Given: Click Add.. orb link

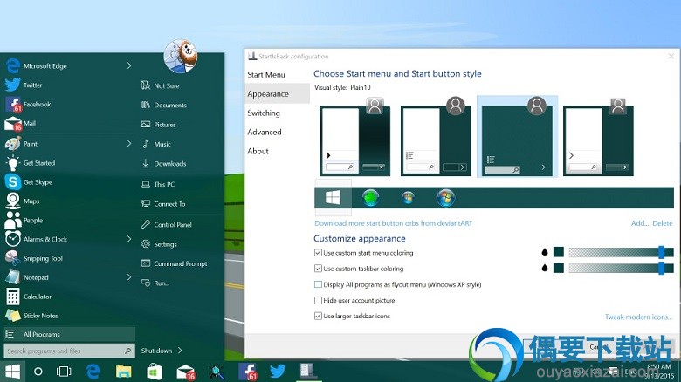Looking at the screenshot, I should click(640, 223).
